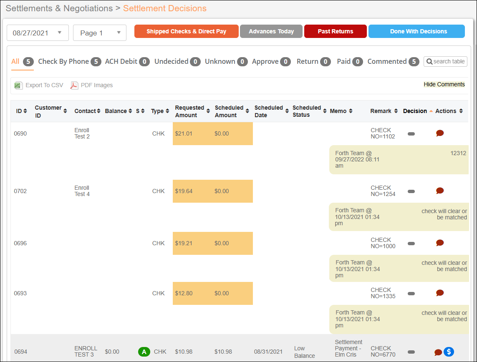Open the Page 1 dropdown
477x362 pixels.
click(100, 33)
